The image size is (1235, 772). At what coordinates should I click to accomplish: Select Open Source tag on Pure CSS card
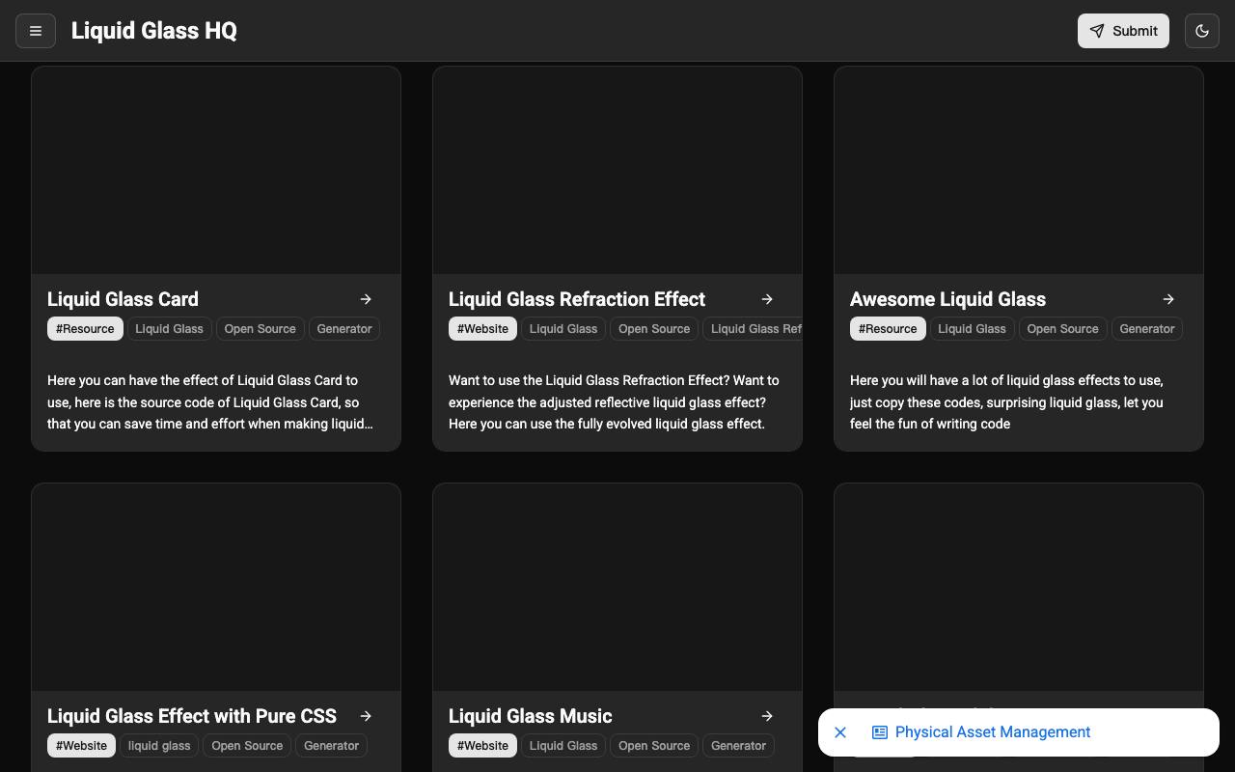tap(247, 746)
